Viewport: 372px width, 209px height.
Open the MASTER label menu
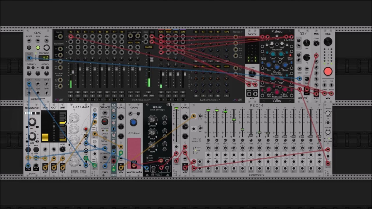pos(149,47)
